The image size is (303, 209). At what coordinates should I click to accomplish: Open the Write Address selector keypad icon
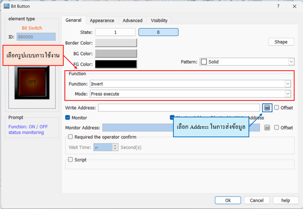pos(267,108)
